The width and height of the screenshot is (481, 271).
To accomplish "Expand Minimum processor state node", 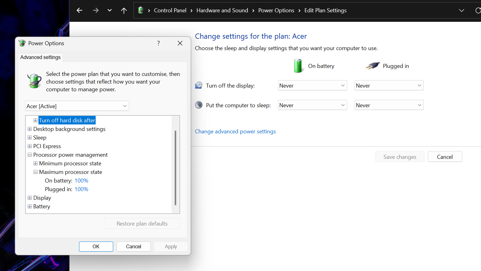I will tap(36, 163).
